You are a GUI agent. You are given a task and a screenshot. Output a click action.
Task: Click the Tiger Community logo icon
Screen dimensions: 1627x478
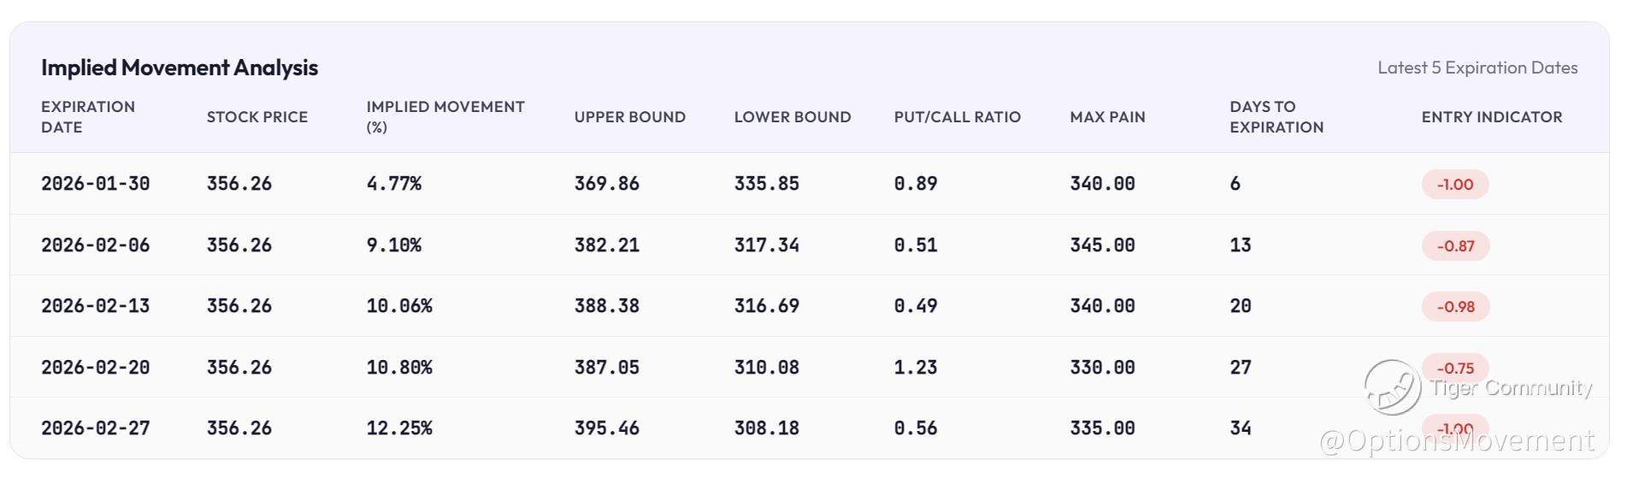pos(1393,387)
